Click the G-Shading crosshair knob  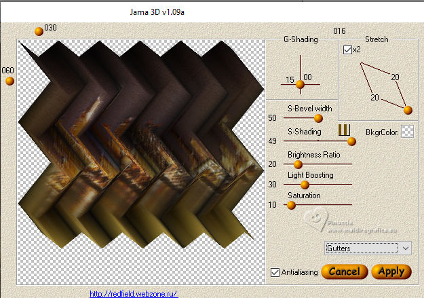coord(300,84)
